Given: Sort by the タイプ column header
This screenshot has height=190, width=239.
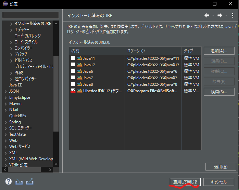Looking at the screenshot, I should 191,51.
